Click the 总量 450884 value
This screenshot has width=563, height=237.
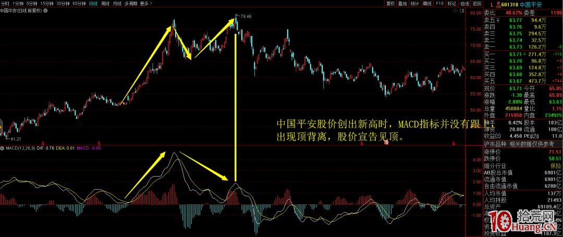[x=513, y=108]
